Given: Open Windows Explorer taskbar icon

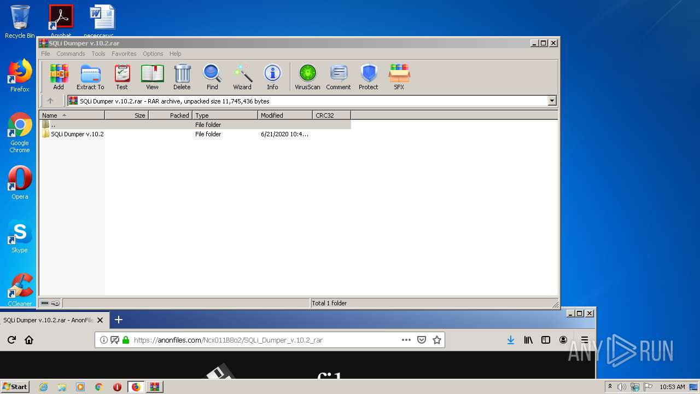Looking at the screenshot, I should [62, 387].
